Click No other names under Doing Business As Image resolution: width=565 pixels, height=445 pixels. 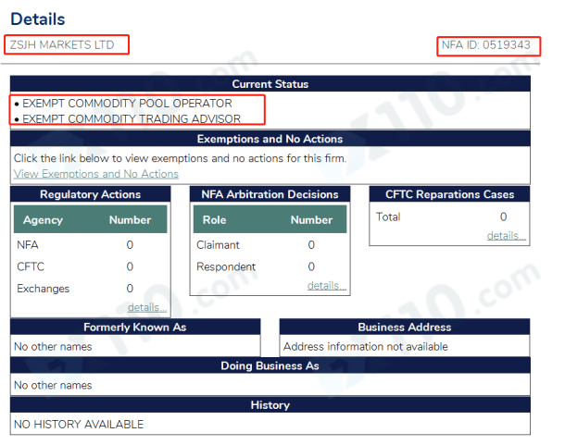click(53, 385)
